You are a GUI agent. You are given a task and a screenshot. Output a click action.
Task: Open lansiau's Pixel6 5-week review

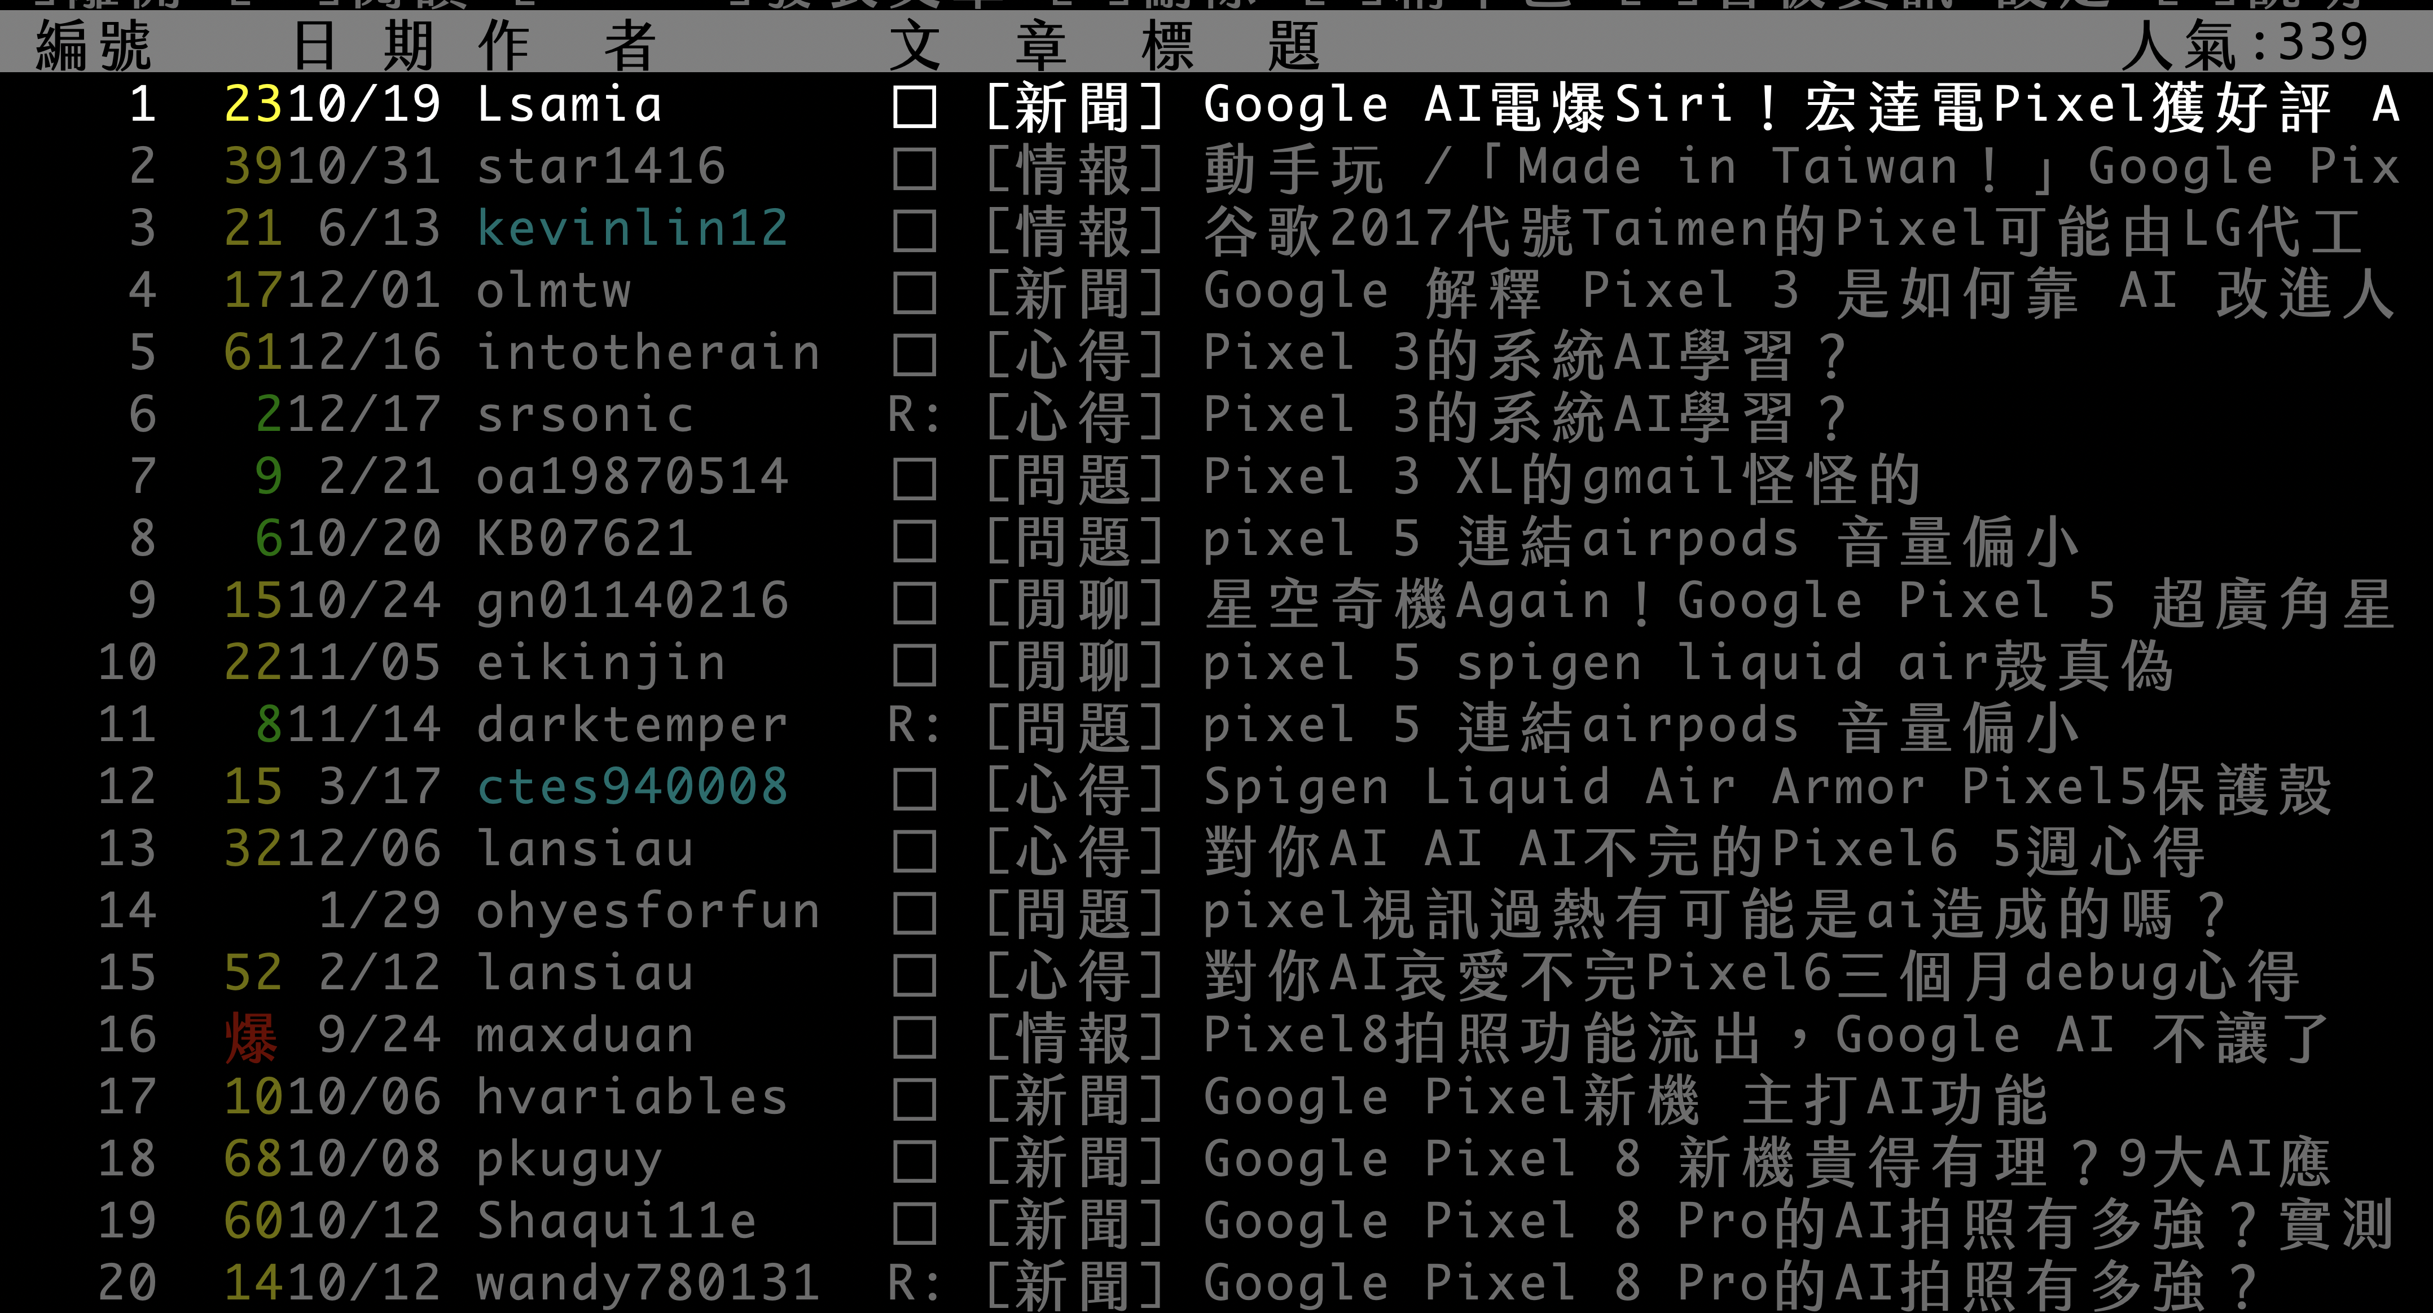(1216, 849)
